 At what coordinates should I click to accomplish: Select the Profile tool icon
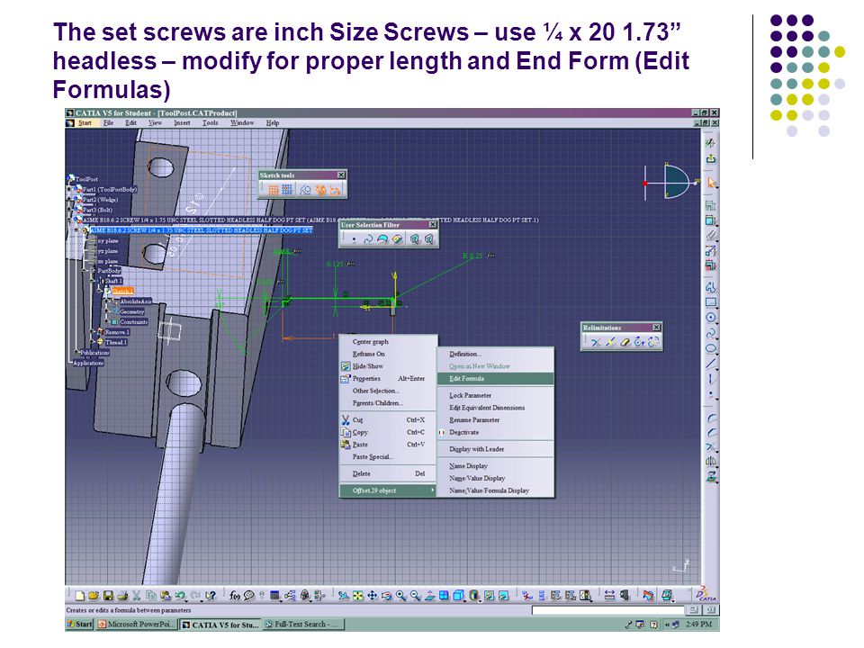711,287
